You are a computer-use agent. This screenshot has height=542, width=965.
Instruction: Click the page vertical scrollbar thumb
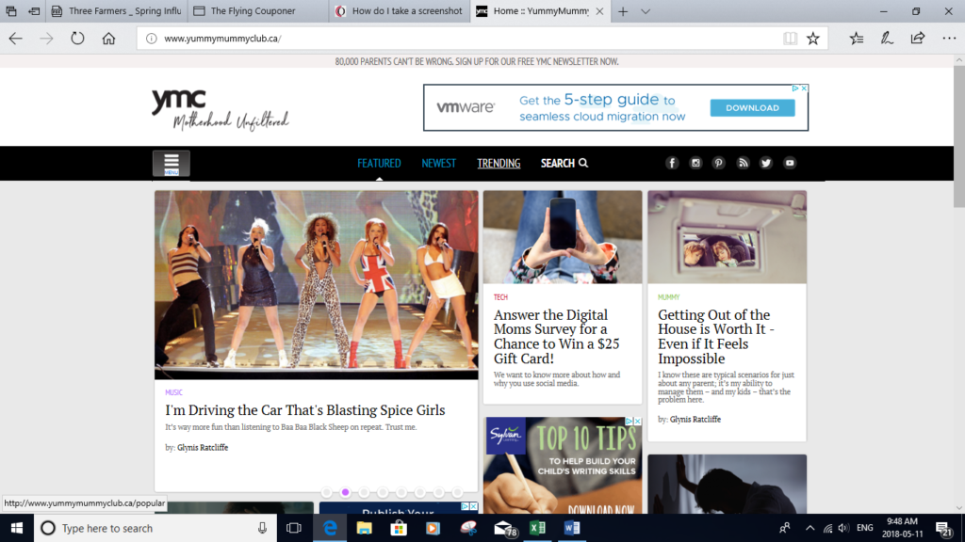pyautogui.click(x=958, y=135)
